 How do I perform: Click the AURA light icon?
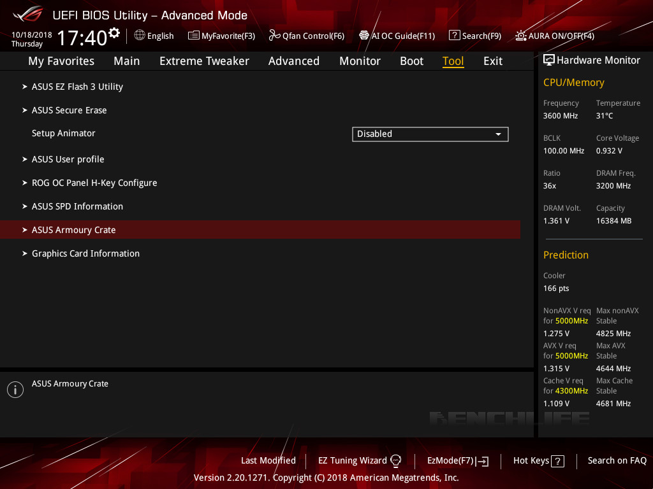pos(521,36)
